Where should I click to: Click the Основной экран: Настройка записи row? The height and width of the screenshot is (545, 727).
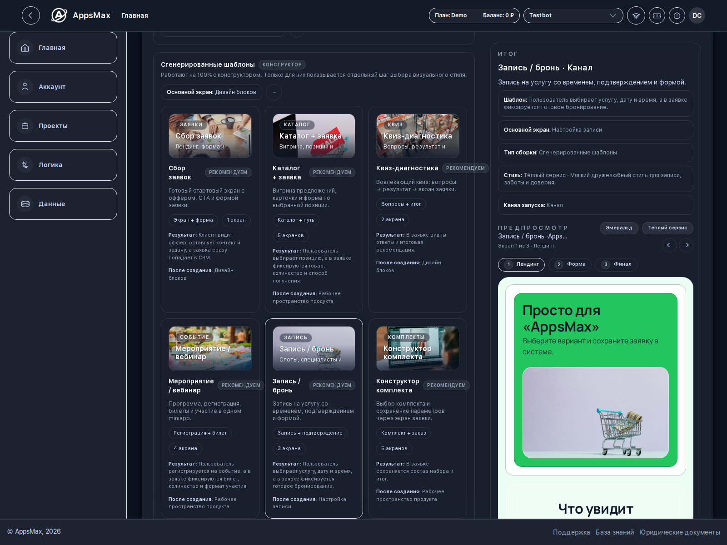click(x=595, y=130)
